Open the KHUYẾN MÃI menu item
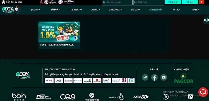 pyautogui.click(x=156, y=10)
